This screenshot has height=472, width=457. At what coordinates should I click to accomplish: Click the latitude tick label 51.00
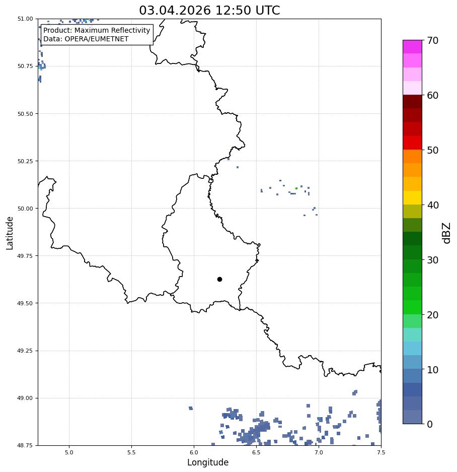(25, 19)
